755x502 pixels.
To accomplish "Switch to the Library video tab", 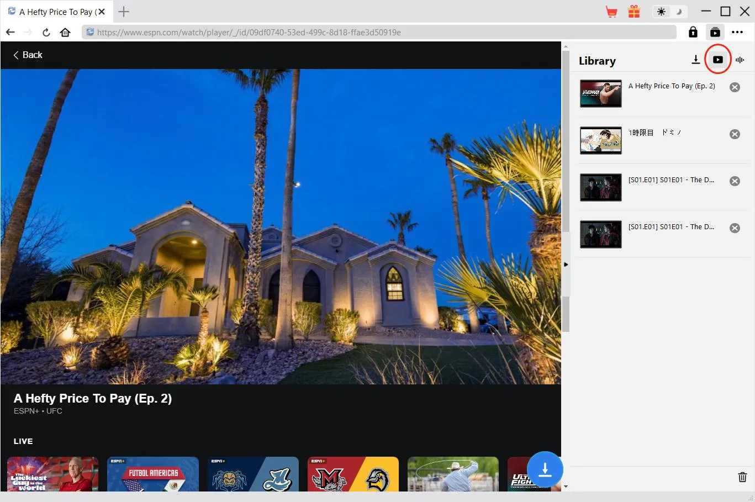I will (718, 60).
